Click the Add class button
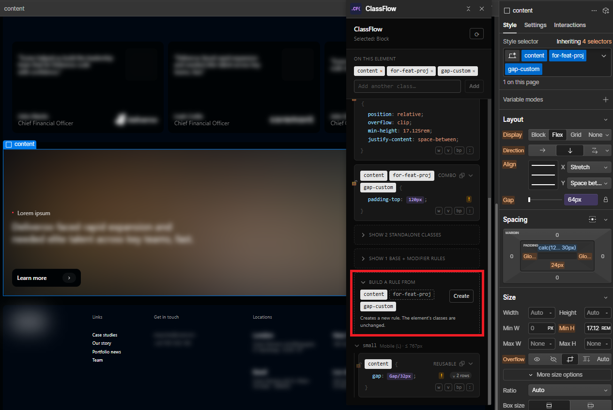 tap(475, 86)
